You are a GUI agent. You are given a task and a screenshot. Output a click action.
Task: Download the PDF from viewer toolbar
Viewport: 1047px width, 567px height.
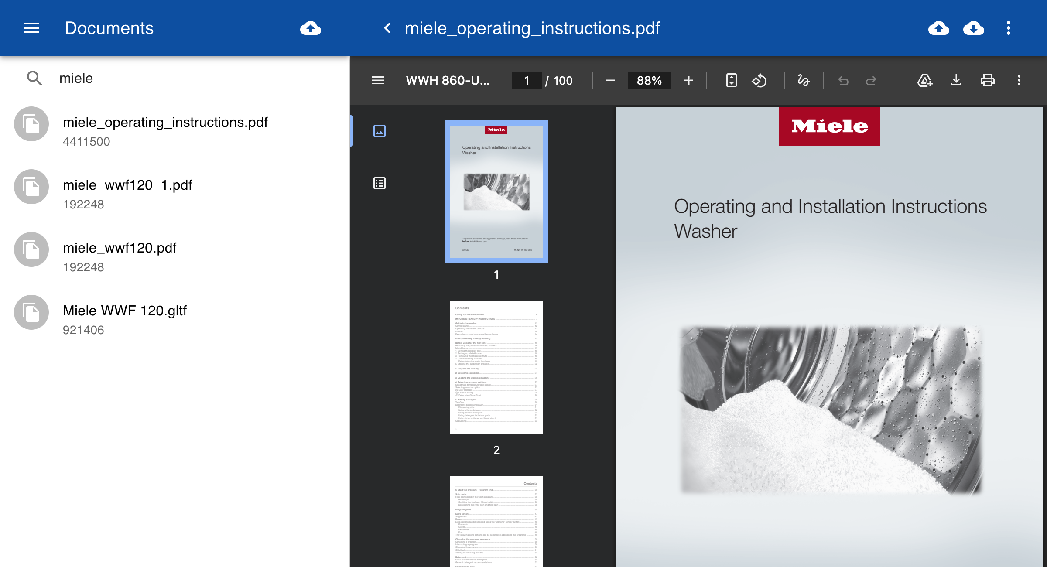pos(956,80)
